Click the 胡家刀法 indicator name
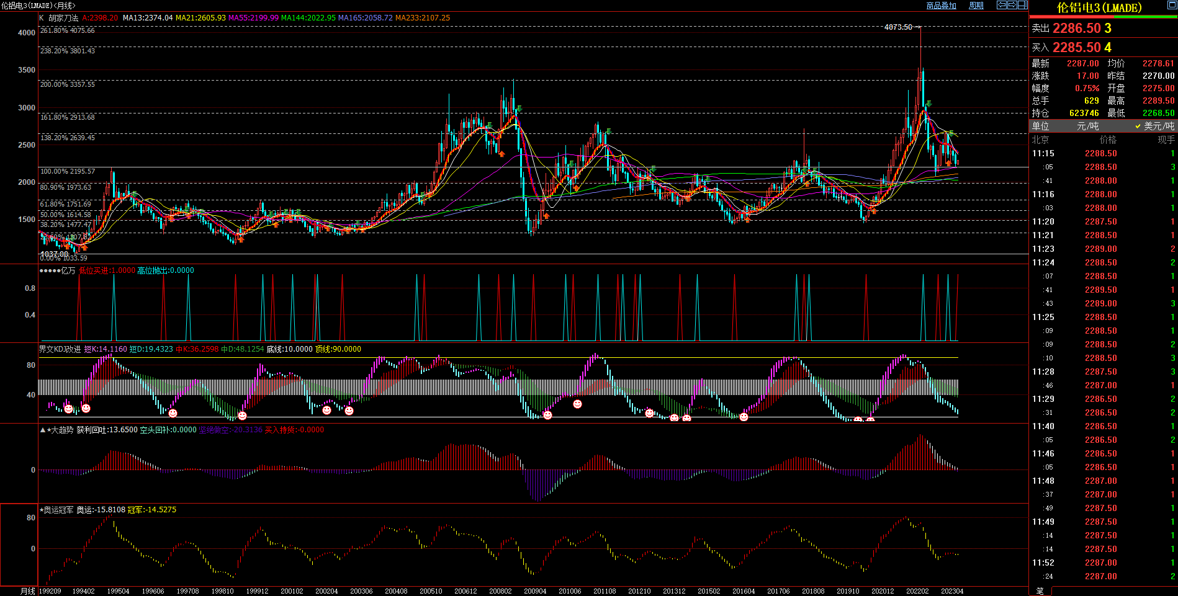The width and height of the screenshot is (1178, 596). click(x=63, y=18)
